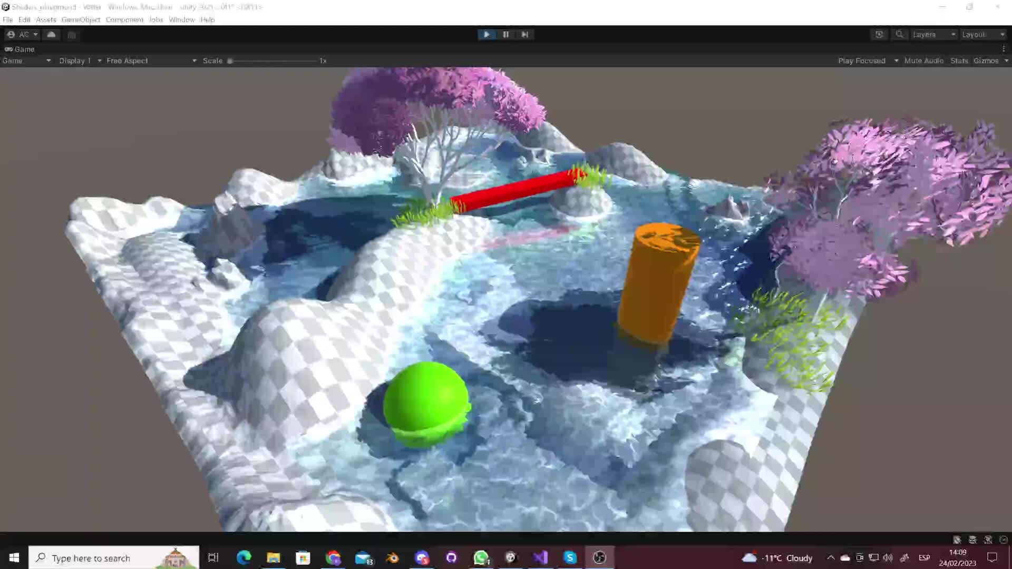1012x569 pixels.
Task: Open the volume control tray icon
Action: (888, 557)
